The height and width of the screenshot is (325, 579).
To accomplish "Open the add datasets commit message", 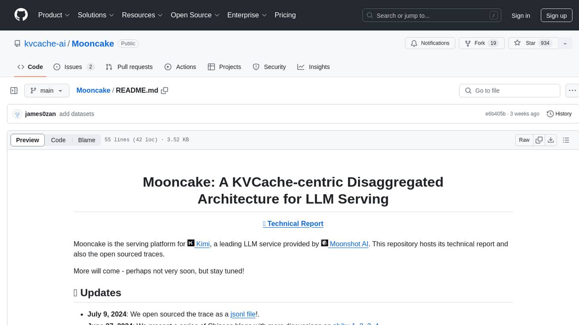I will tap(77, 114).
